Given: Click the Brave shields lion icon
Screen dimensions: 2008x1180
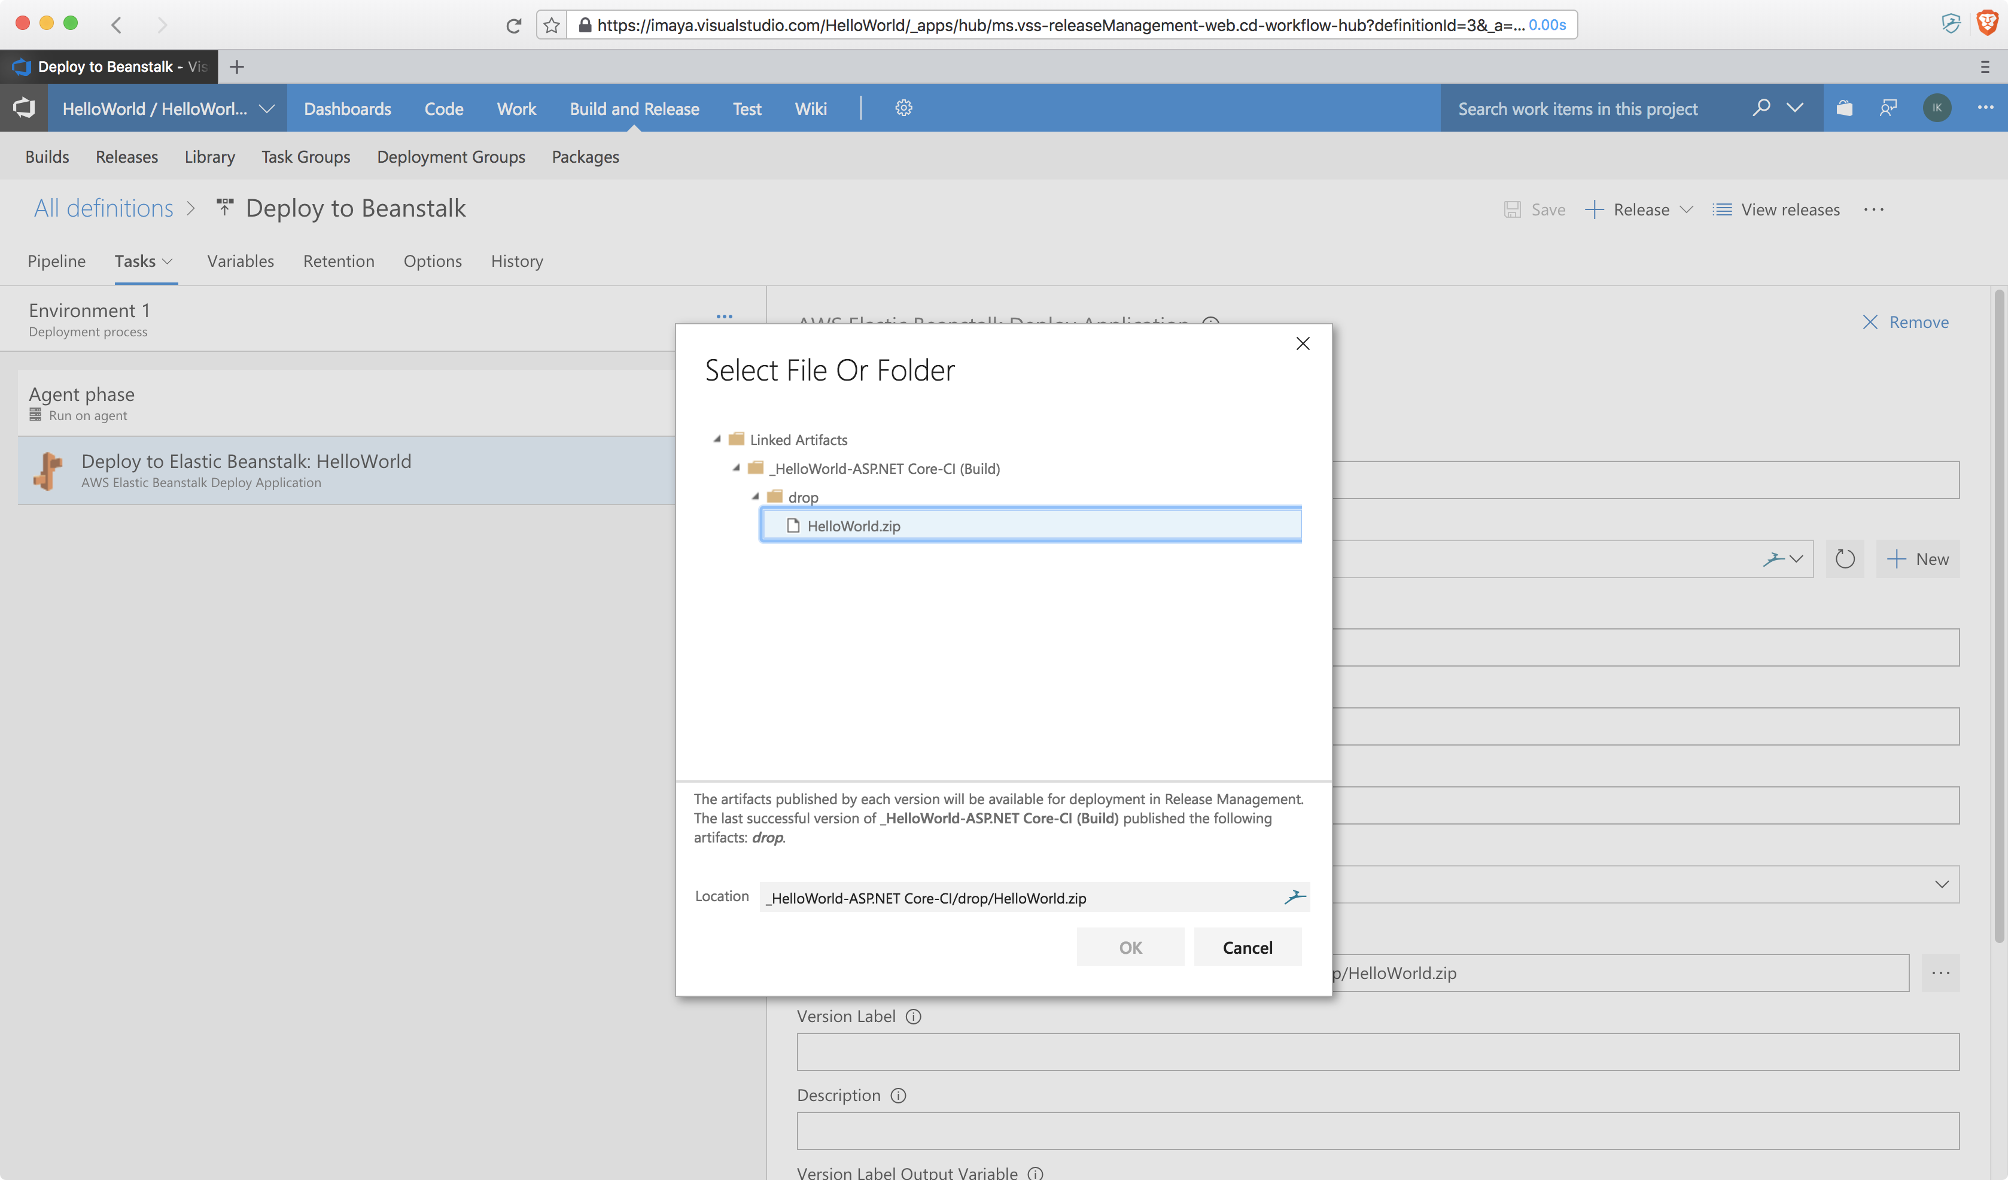Looking at the screenshot, I should 1986,24.
